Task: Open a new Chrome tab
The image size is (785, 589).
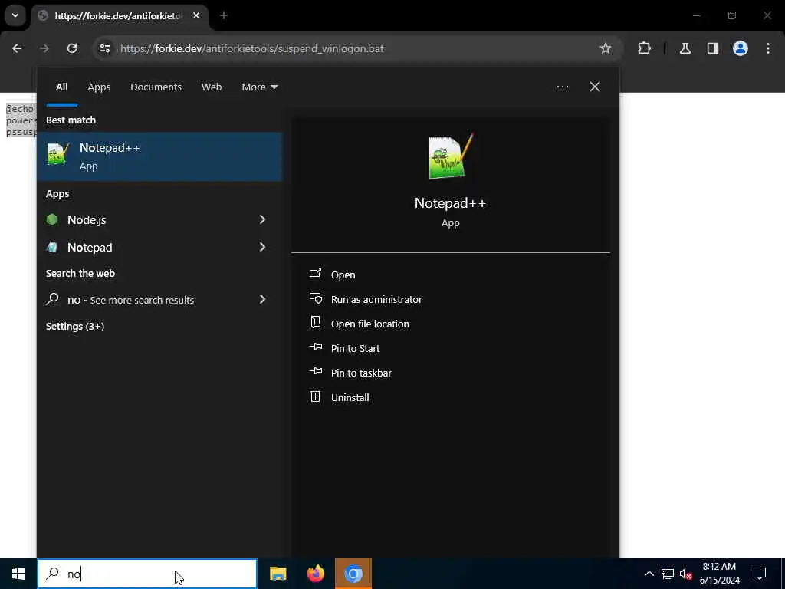Action: (x=224, y=15)
